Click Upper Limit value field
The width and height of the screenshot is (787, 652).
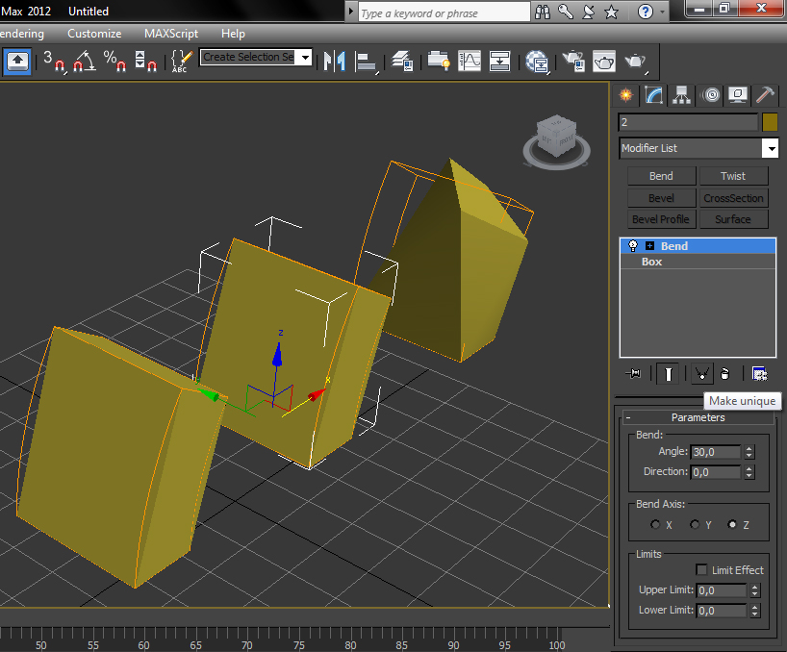point(722,590)
